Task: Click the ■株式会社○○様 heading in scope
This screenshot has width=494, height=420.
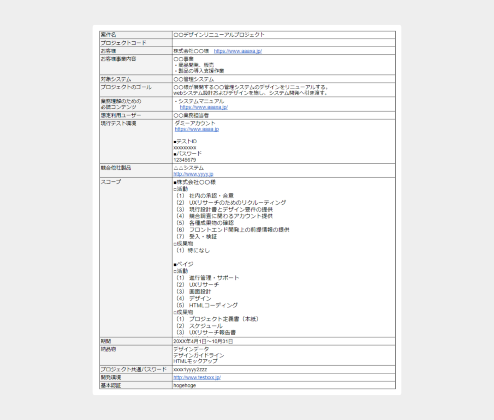Action: (194, 182)
